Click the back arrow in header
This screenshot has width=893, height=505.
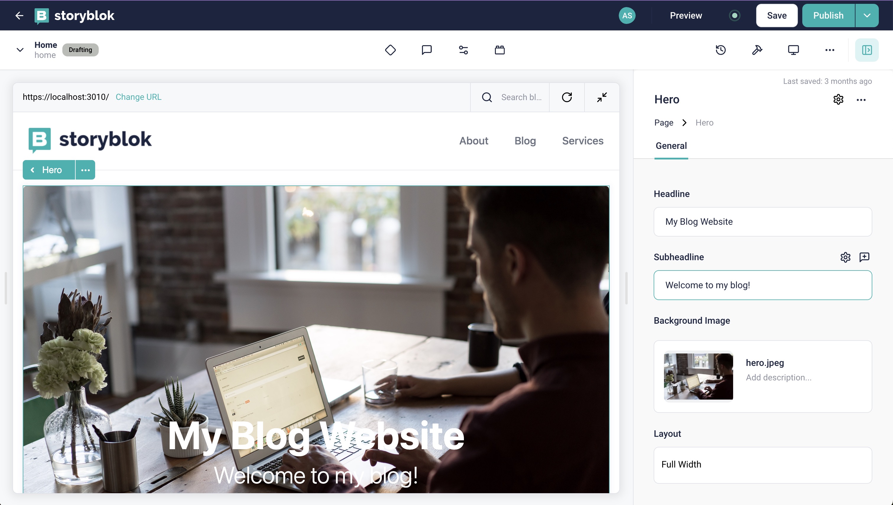(19, 16)
